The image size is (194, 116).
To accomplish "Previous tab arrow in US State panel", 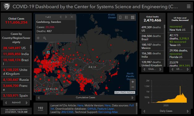I will tap(172, 69).
